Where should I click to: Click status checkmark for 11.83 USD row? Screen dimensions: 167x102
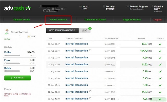[x=160, y=92]
